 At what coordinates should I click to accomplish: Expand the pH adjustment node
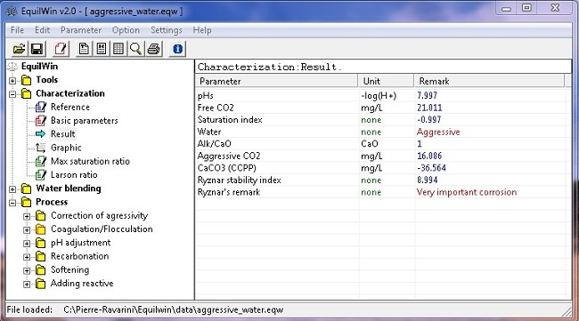[27, 244]
